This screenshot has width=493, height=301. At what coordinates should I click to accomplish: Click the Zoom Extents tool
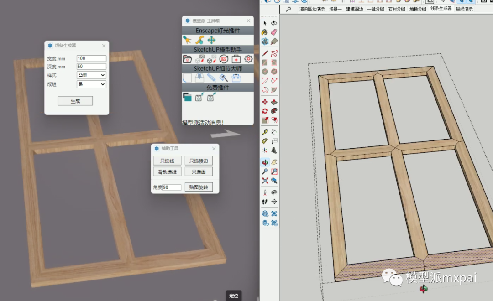(x=265, y=181)
